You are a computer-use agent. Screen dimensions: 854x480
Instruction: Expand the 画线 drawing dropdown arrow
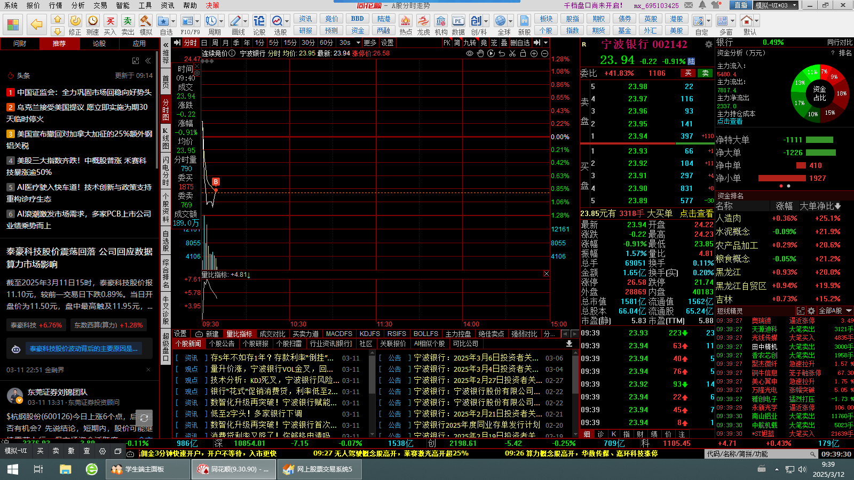(245, 21)
